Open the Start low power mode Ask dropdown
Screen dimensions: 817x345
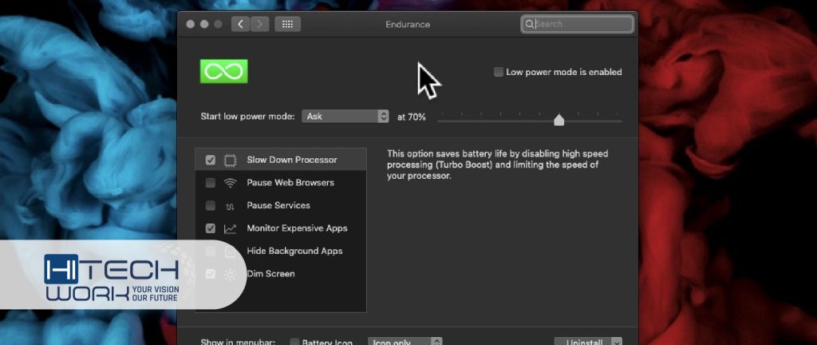coord(345,117)
